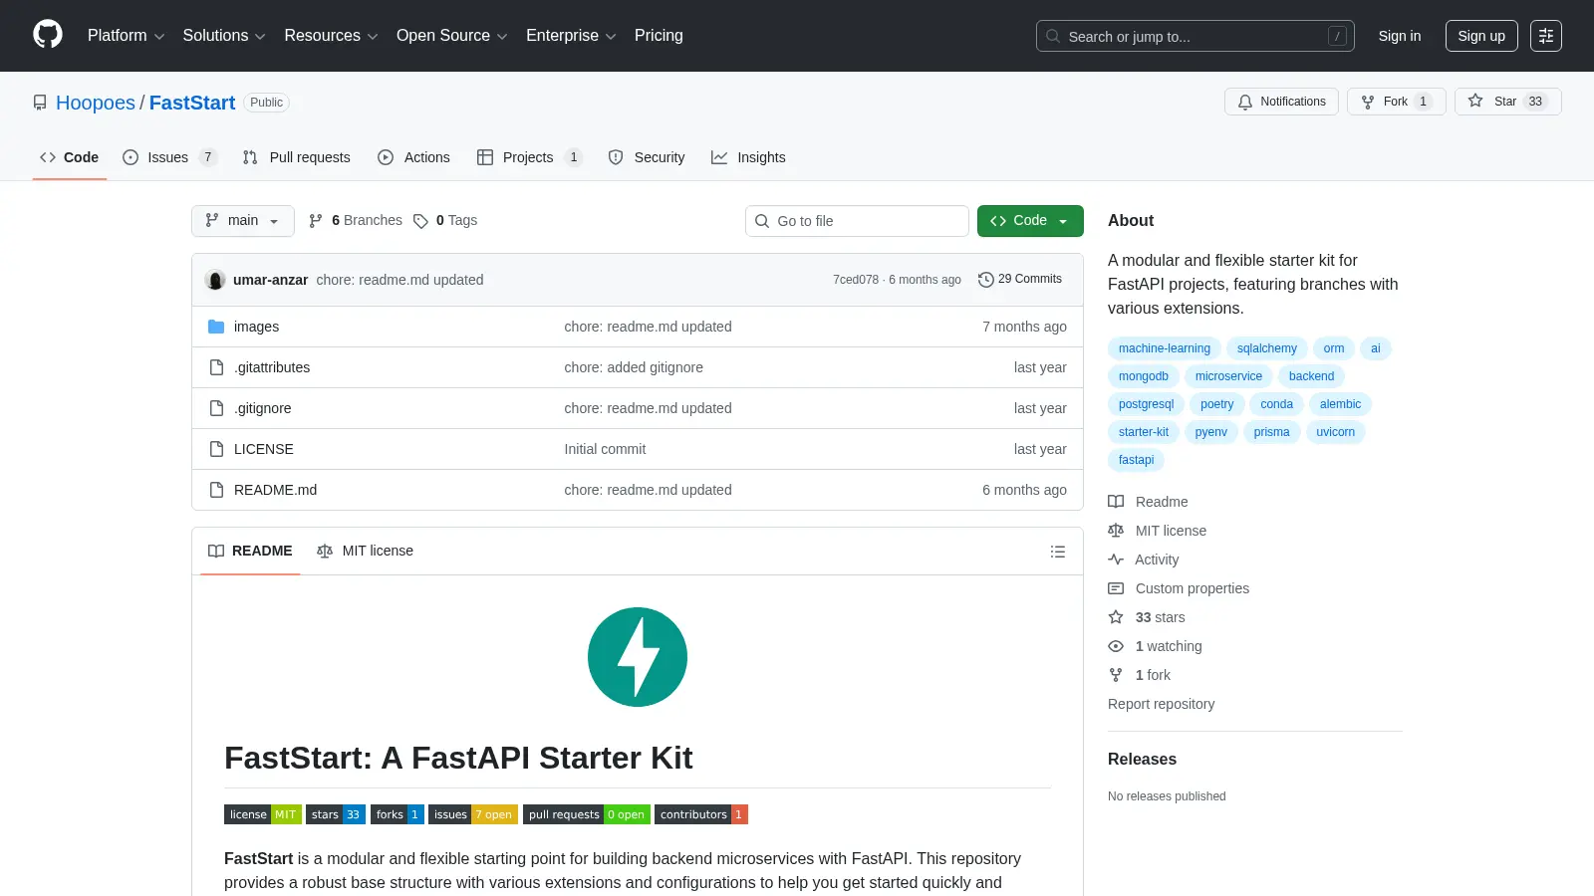
Task: Click the Go to file input
Action: 857,221
